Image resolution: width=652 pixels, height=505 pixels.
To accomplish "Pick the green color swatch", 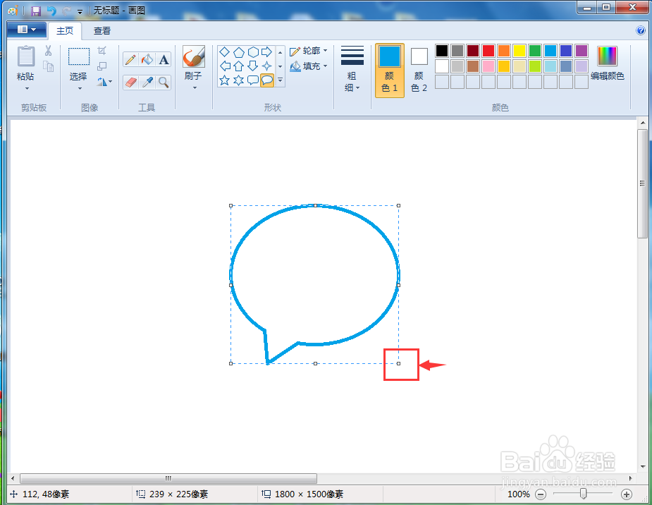I will 535,51.
